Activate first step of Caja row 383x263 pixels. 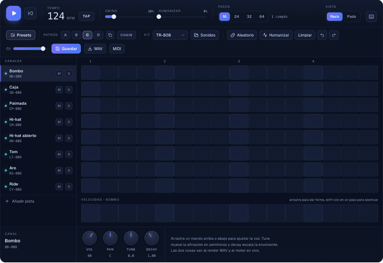90,89
